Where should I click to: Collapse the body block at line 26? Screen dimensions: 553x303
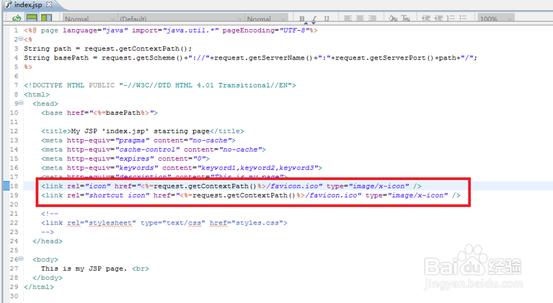[x=21, y=259]
